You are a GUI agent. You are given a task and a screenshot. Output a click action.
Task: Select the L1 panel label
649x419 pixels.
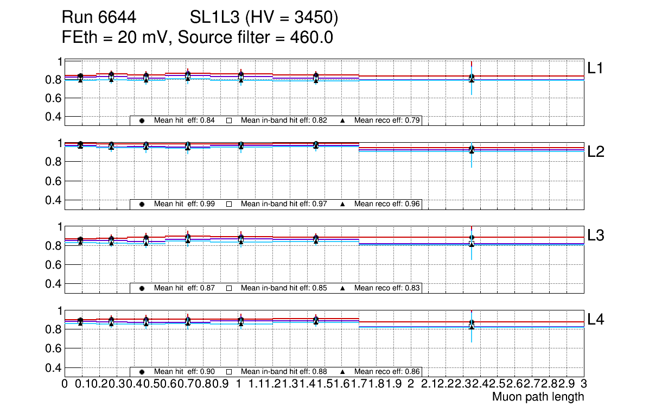point(595,68)
